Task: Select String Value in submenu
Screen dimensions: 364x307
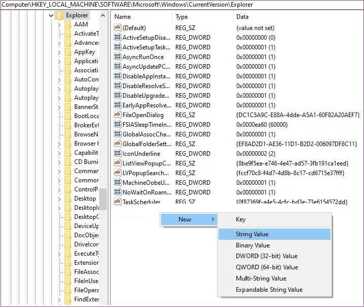Action: pos(275,234)
